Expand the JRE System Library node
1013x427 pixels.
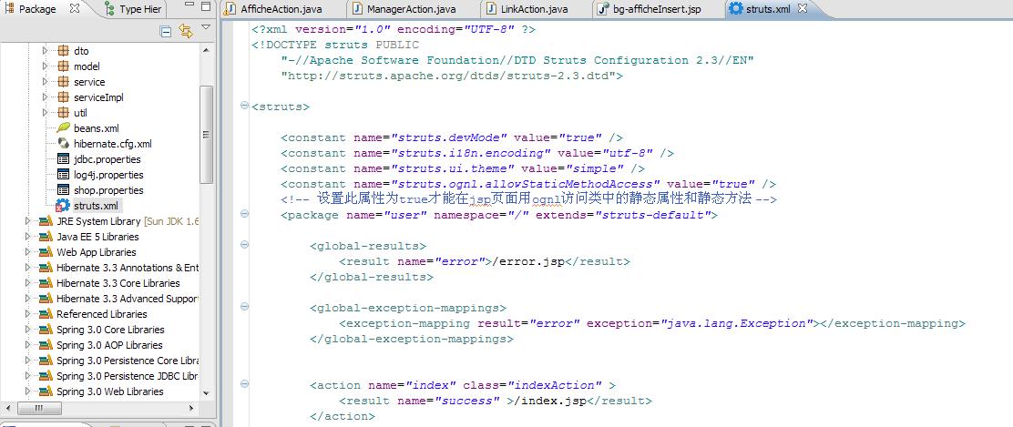27,221
